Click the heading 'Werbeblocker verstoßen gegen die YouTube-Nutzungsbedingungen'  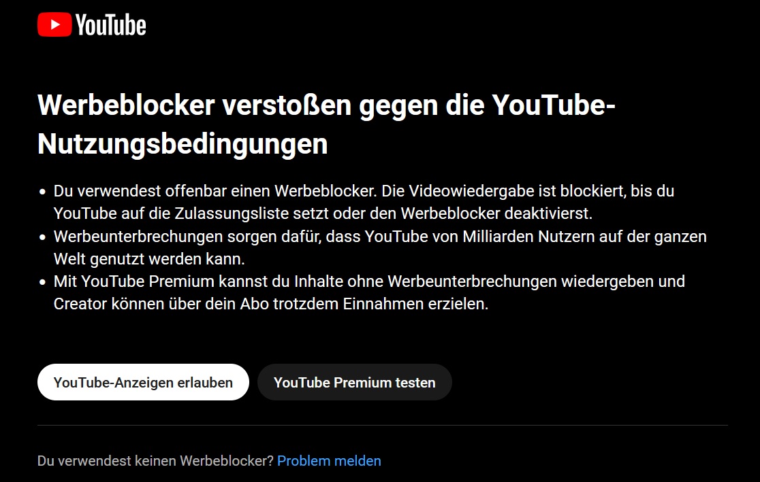point(327,124)
